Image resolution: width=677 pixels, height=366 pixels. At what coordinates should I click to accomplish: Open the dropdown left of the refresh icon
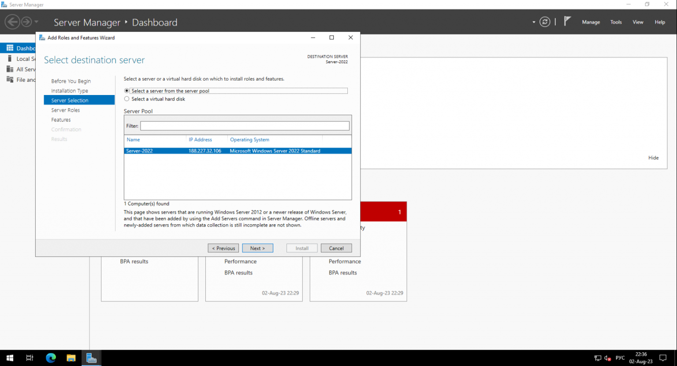pos(533,21)
